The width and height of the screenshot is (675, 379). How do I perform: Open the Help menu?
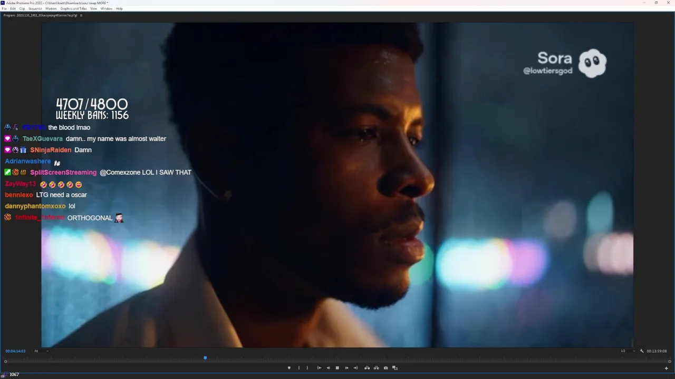119,8
